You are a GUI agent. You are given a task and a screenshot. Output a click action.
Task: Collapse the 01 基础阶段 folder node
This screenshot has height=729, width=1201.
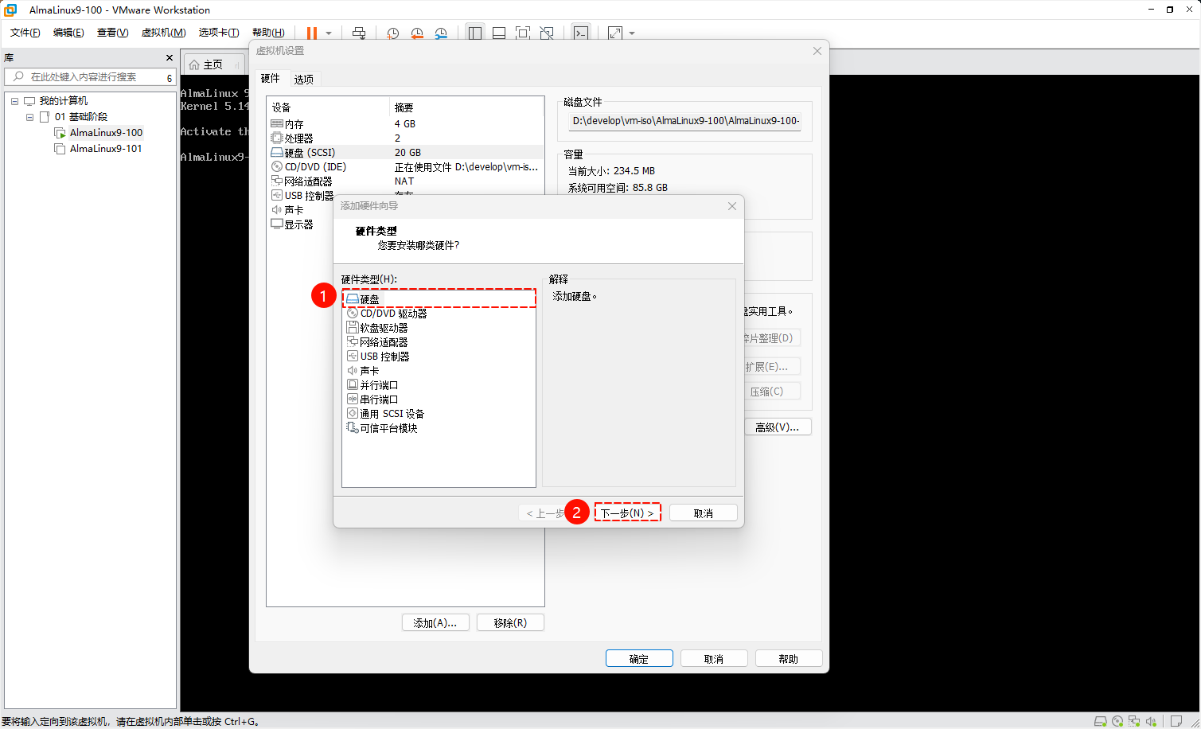[29, 117]
